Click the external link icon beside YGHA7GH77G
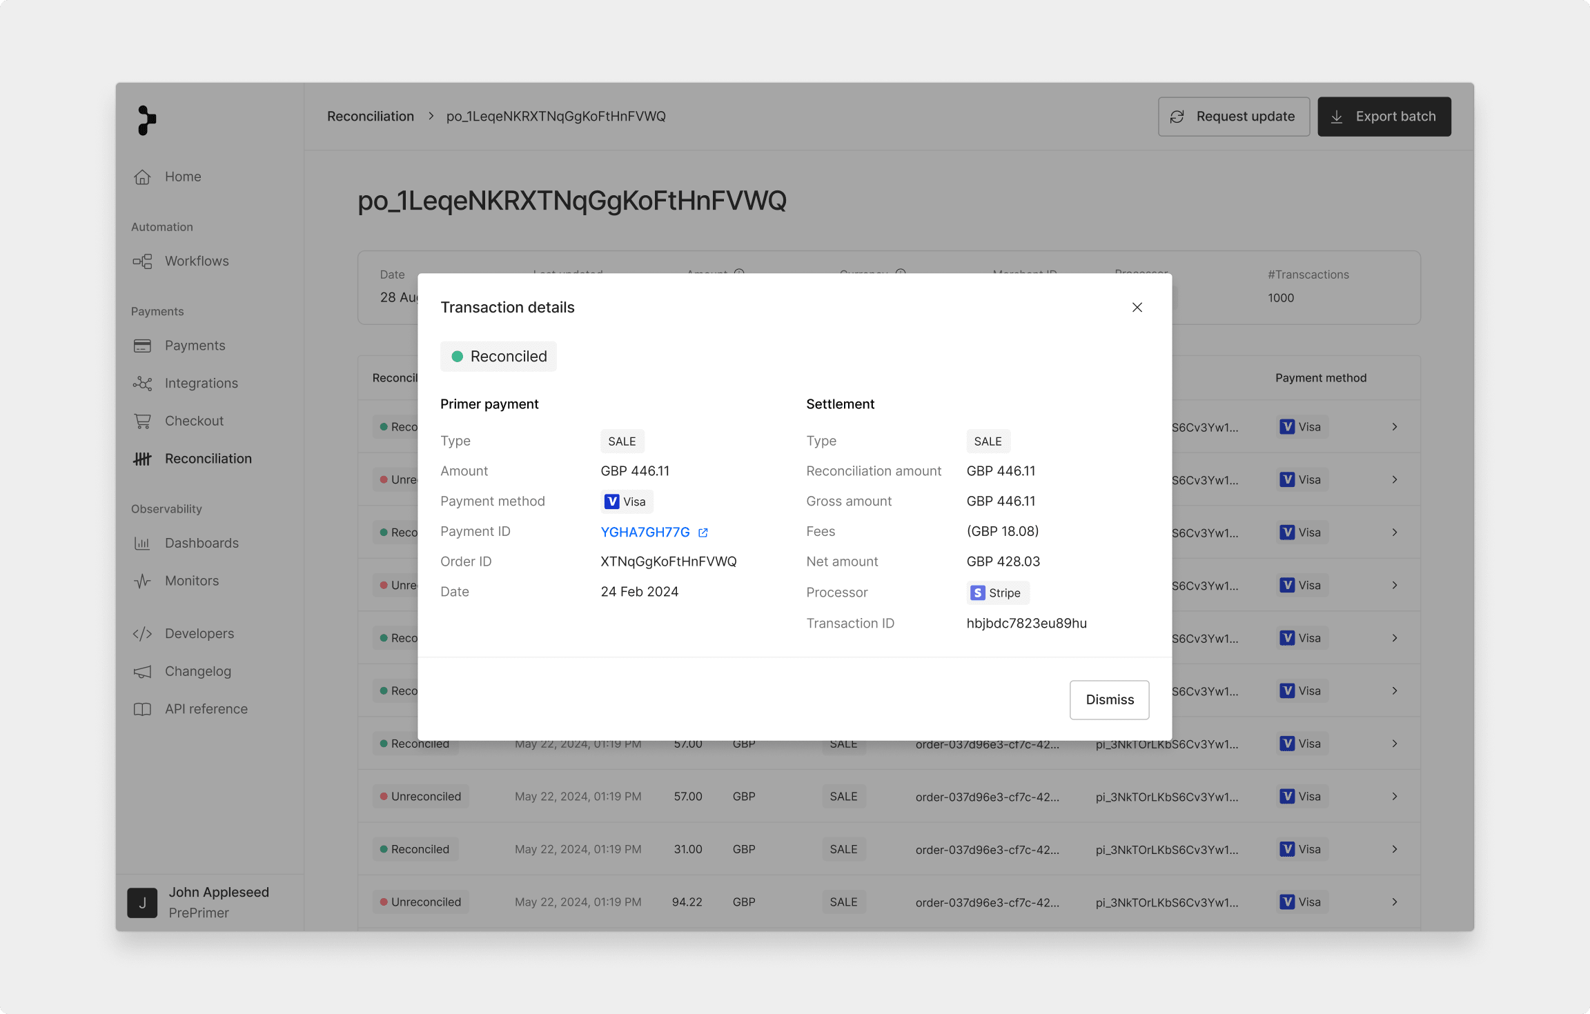 (703, 533)
